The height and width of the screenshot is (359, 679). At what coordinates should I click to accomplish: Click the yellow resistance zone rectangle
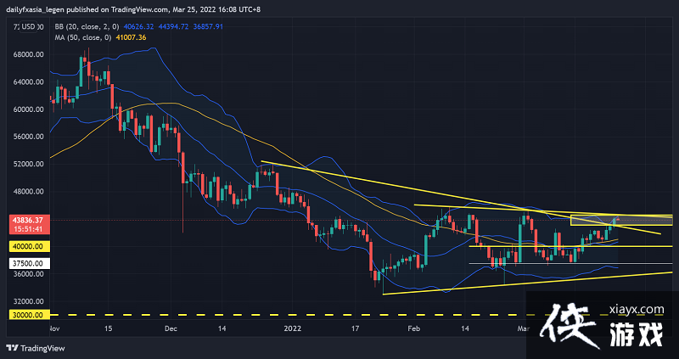point(622,221)
